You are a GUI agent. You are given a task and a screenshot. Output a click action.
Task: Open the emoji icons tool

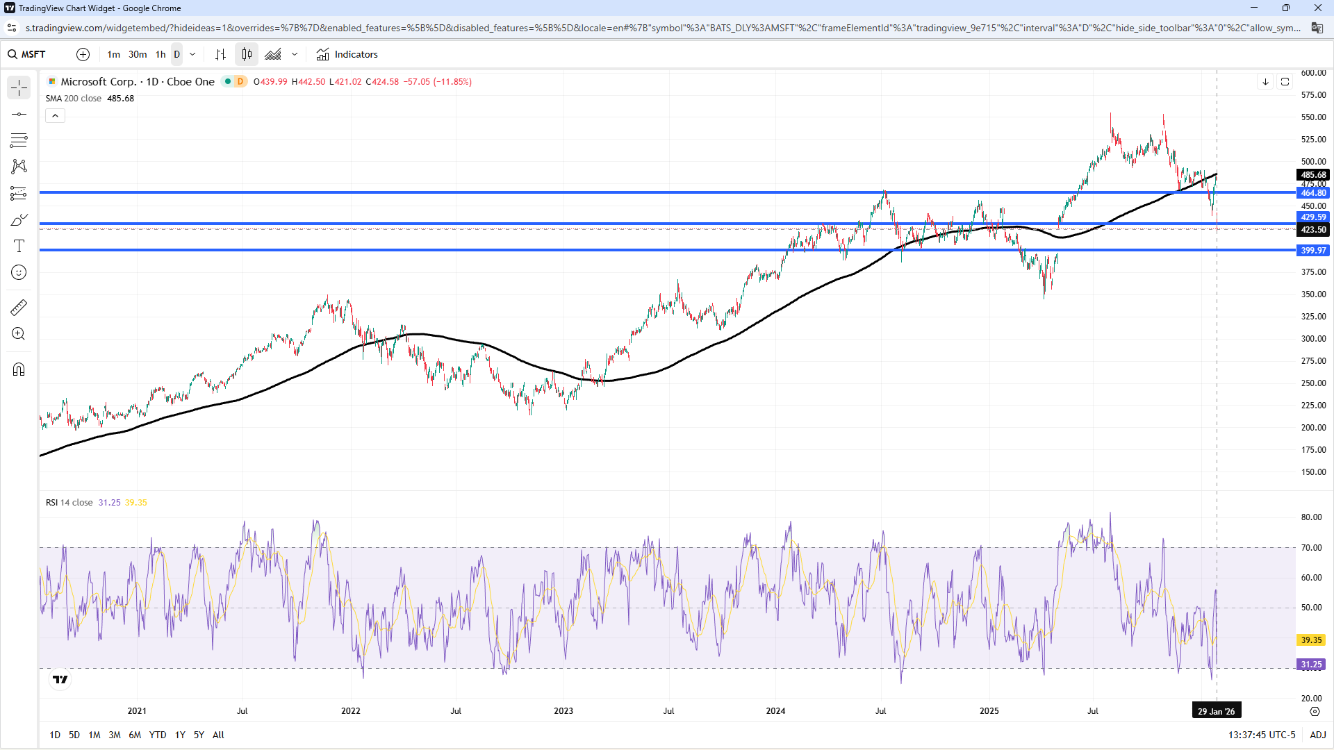(x=19, y=272)
